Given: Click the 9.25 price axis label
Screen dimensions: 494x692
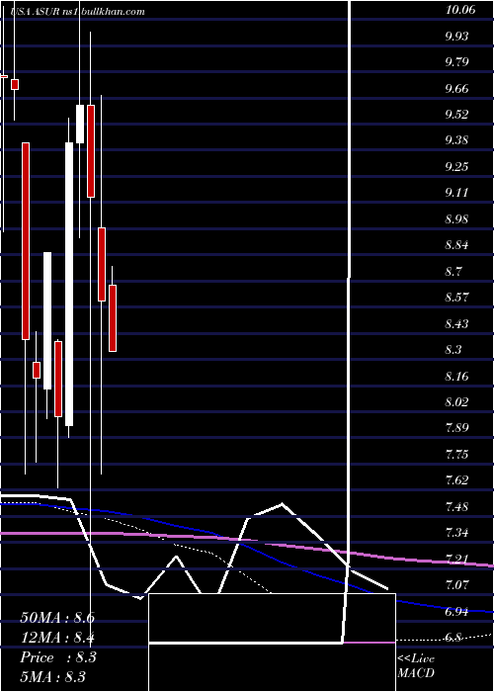Looking at the screenshot, I should (x=456, y=167).
